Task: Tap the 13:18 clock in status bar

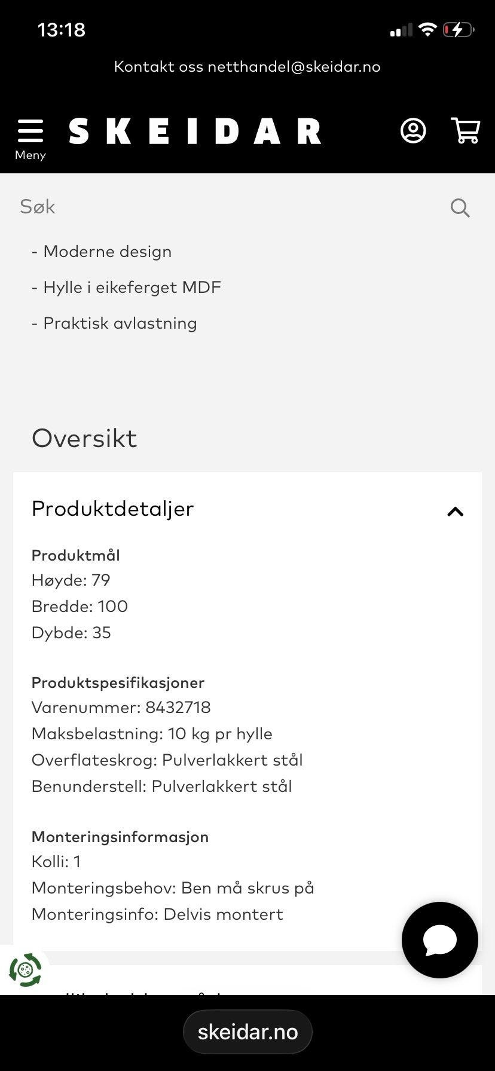Action: pos(62,29)
